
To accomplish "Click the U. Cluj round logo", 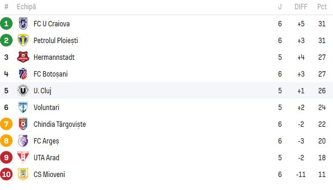I will click(x=23, y=91).
